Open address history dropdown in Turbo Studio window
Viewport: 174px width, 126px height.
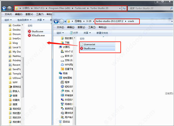(120, 8)
